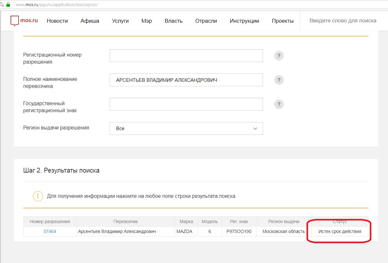Viewport: 388px width, 263px height.
Task: Click the green lock icon in address bar
Action: 8,5
